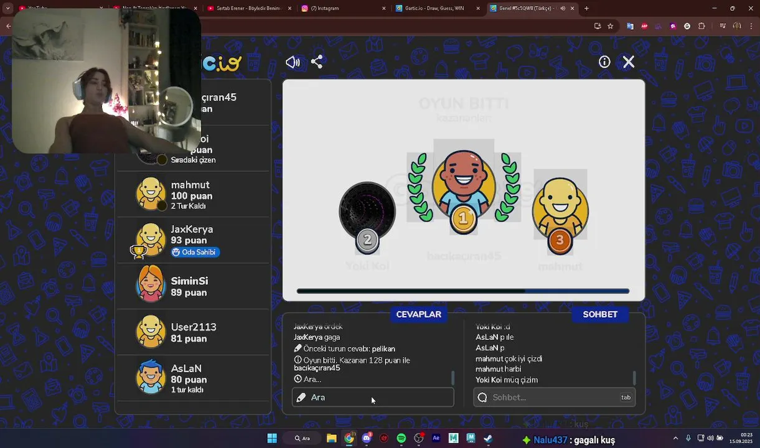The image size is (760, 448).
Task: Click the chat bubble icon in Sohbet field
Action: 482,397
